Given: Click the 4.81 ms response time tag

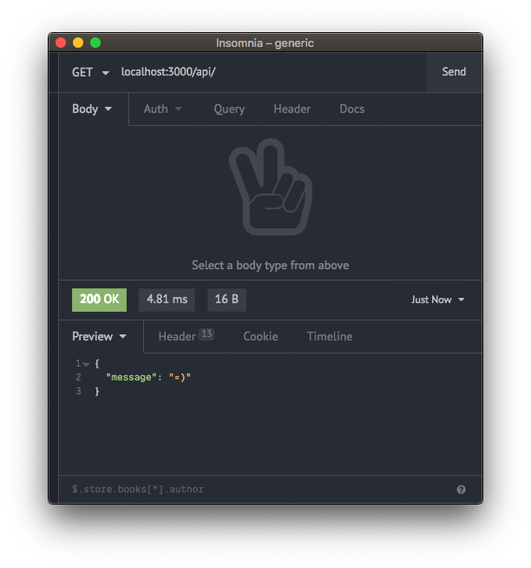Looking at the screenshot, I should pyautogui.click(x=167, y=300).
